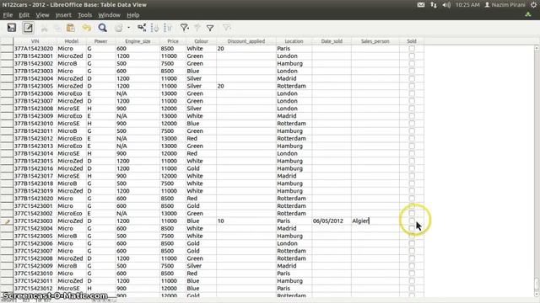540x303 pixels.
Task: Click Discount cell 10 for 377C15423003
Action: coord(246,221)
